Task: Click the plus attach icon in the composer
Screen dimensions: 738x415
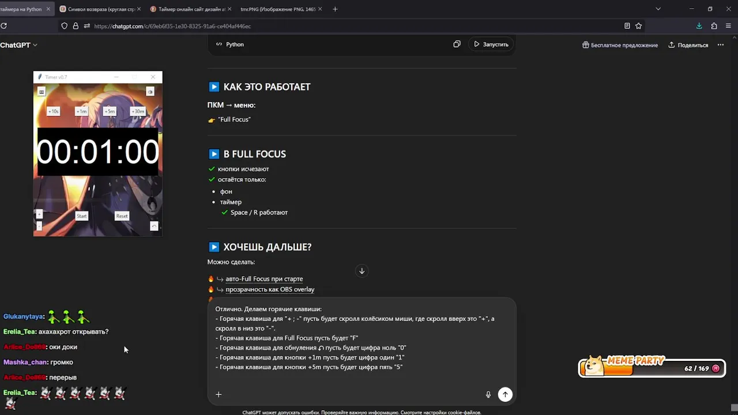Action: tap(219, 394)
